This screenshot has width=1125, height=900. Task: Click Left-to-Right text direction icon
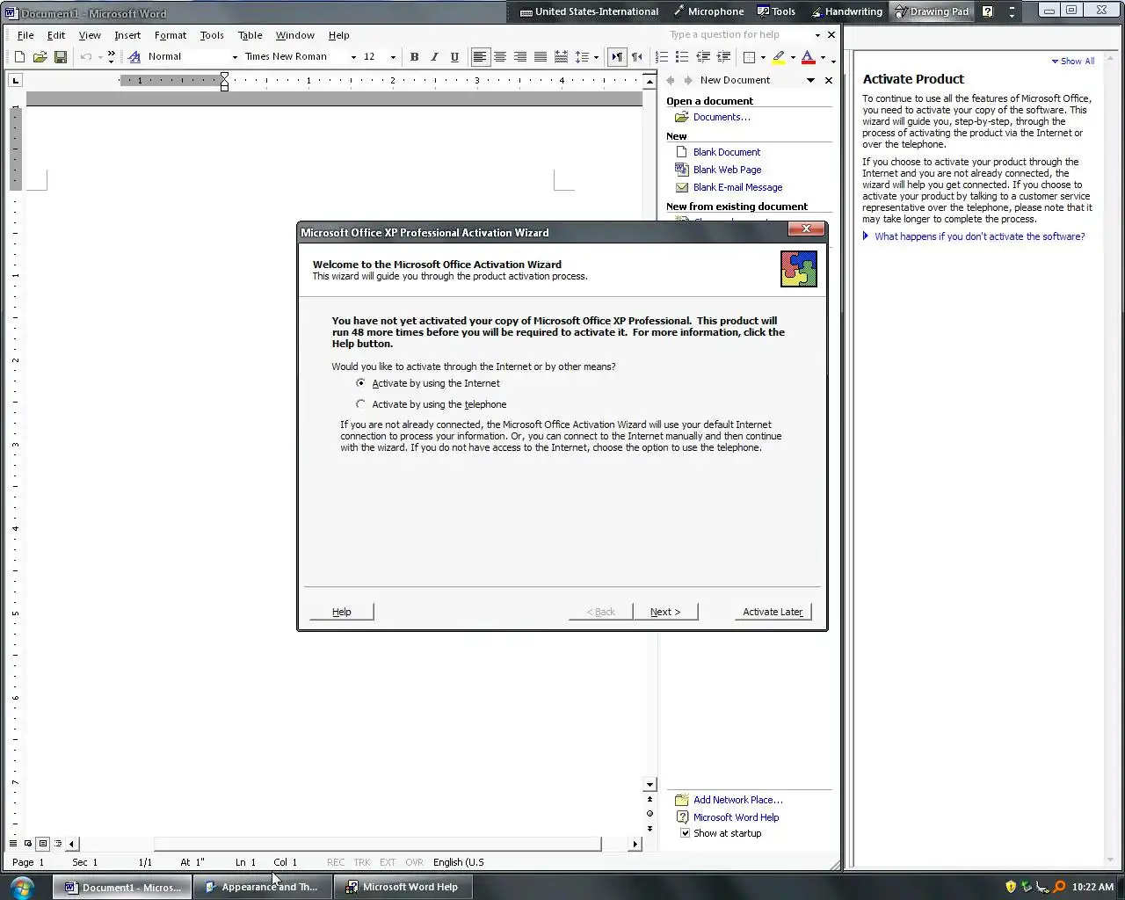click(x=617, y=57)
